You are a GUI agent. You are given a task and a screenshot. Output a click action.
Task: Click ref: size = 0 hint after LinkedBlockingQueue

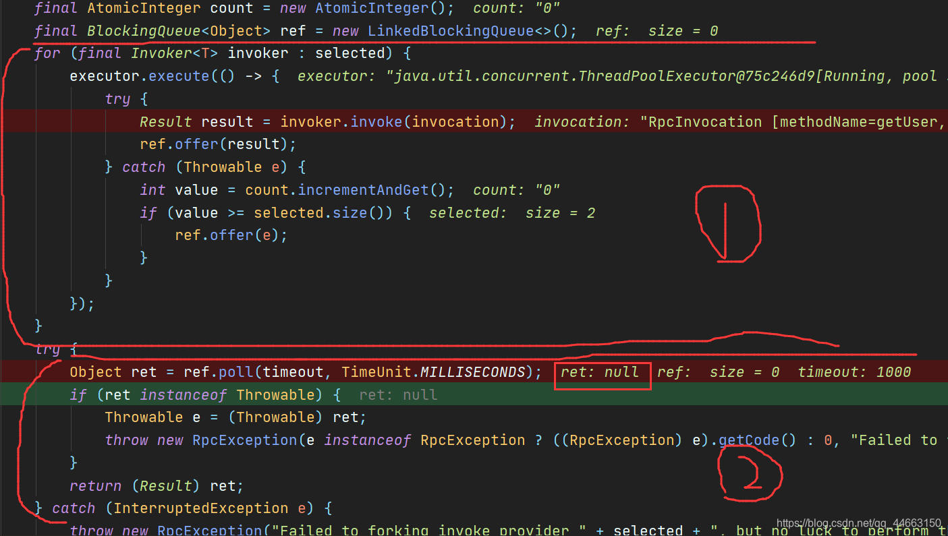(x=657, y=31)
